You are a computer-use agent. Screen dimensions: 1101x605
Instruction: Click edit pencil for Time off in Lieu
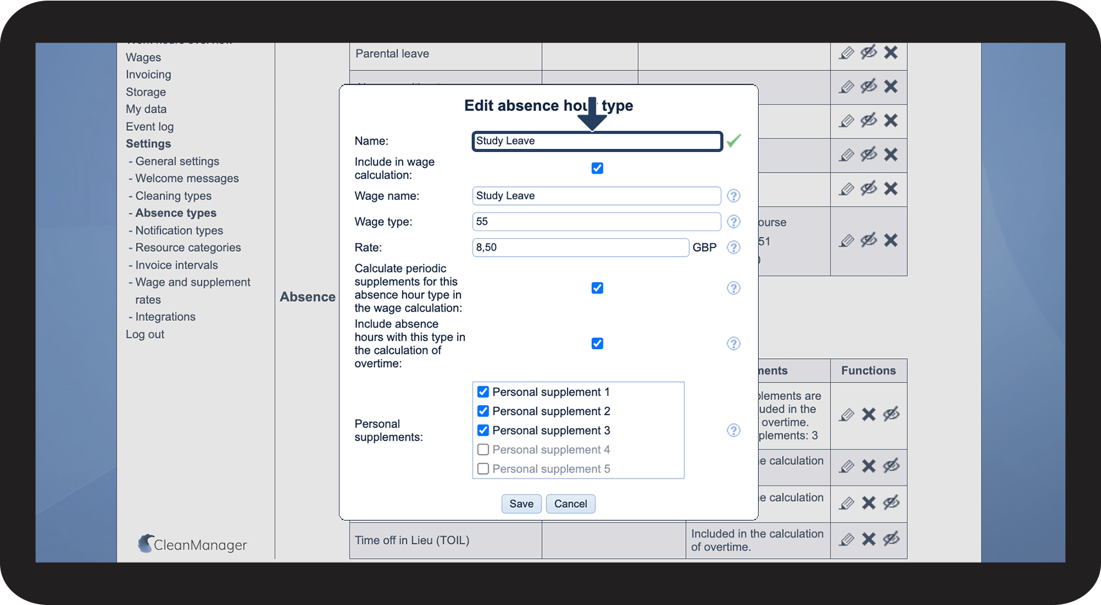(846, 540)
